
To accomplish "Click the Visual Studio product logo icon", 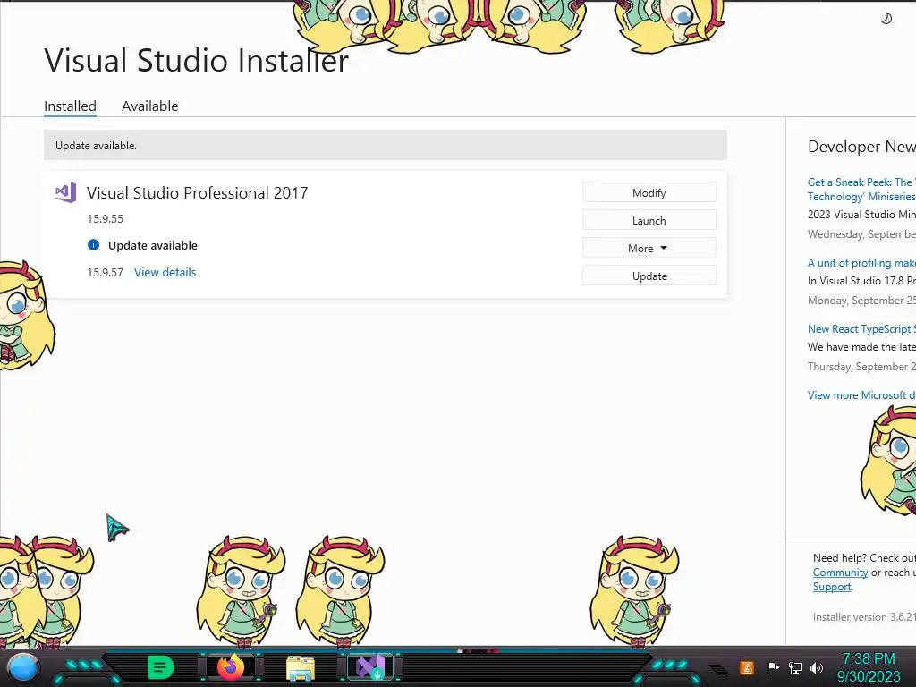I will pos(65,192).
